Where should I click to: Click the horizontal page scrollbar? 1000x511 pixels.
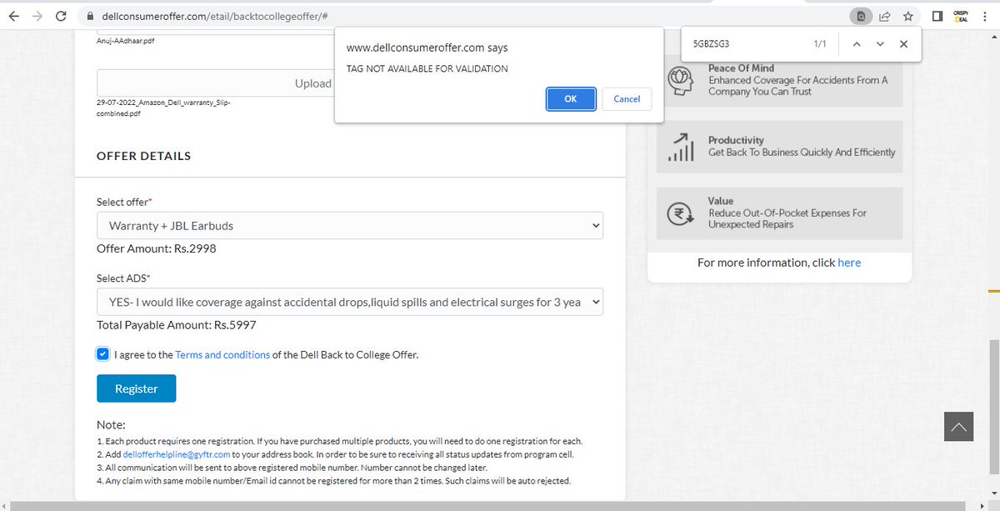tap(487, 505)
